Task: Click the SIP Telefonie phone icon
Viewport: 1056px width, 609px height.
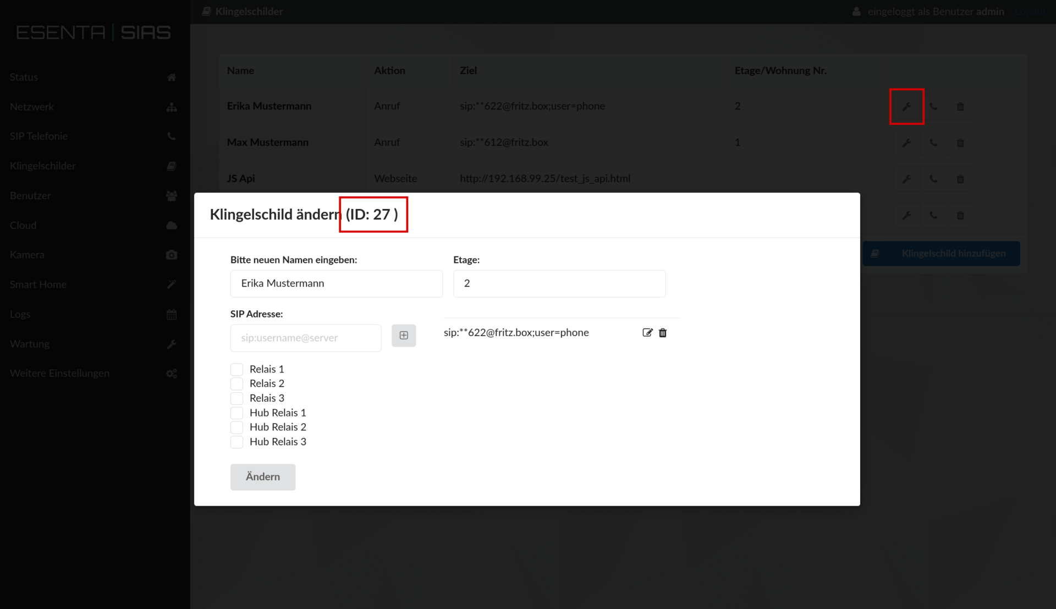Action: point(172,136)
